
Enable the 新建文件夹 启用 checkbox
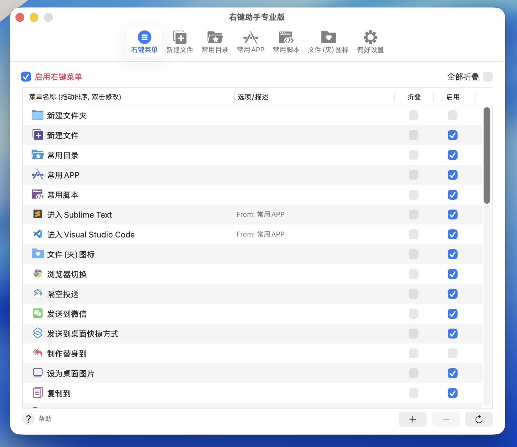[x=452, y=115]
